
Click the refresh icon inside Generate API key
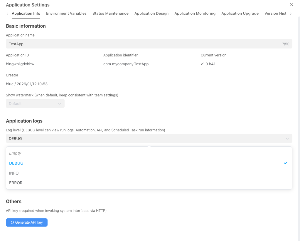click(12, 222)
